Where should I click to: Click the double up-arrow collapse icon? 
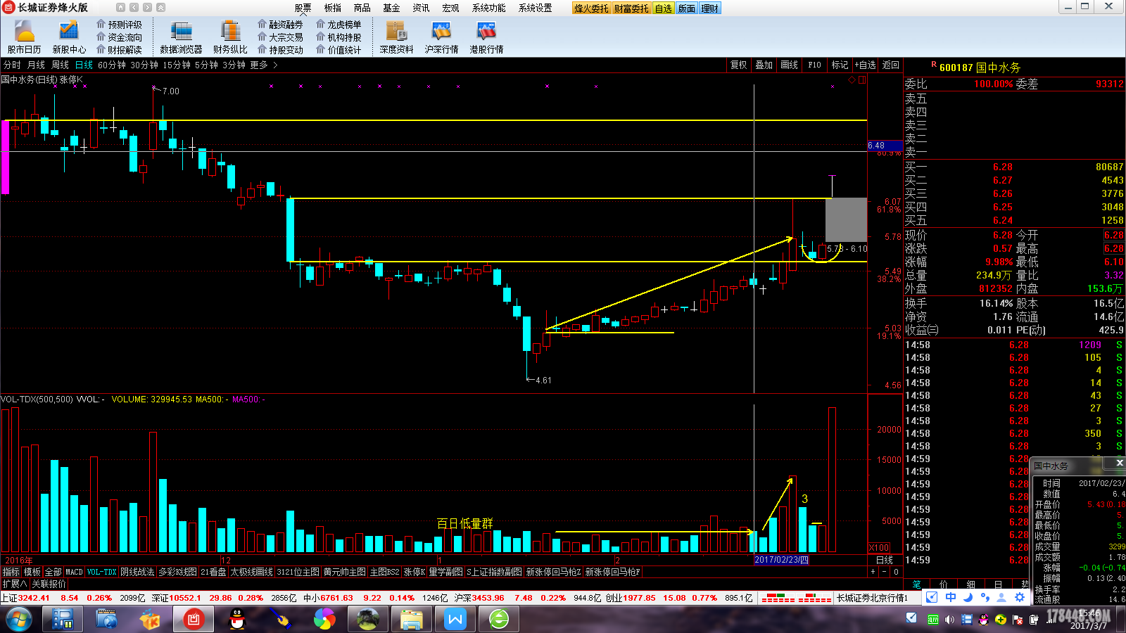pyautogui.click(x=160, y=8)
